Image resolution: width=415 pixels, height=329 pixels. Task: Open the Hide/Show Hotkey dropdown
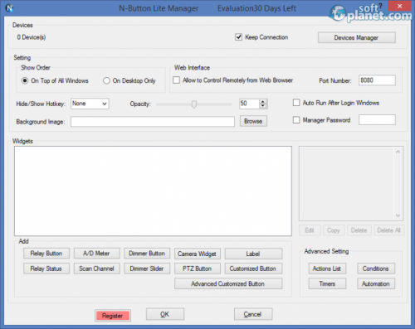coord(90,104)
